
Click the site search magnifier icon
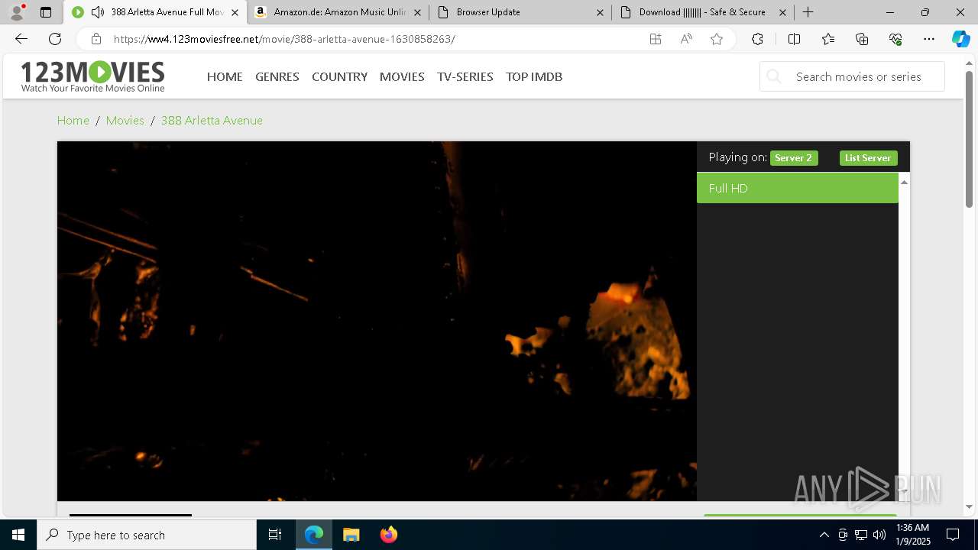(x=774, y=76)
